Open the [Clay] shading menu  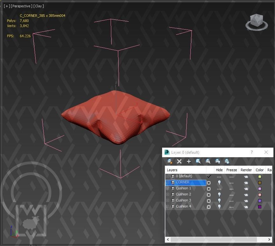point(38,6)
